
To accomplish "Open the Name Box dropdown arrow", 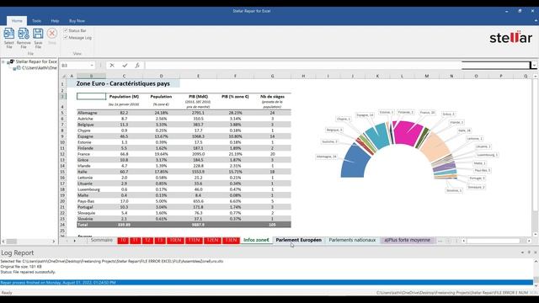I will click(x=92, y=66).
